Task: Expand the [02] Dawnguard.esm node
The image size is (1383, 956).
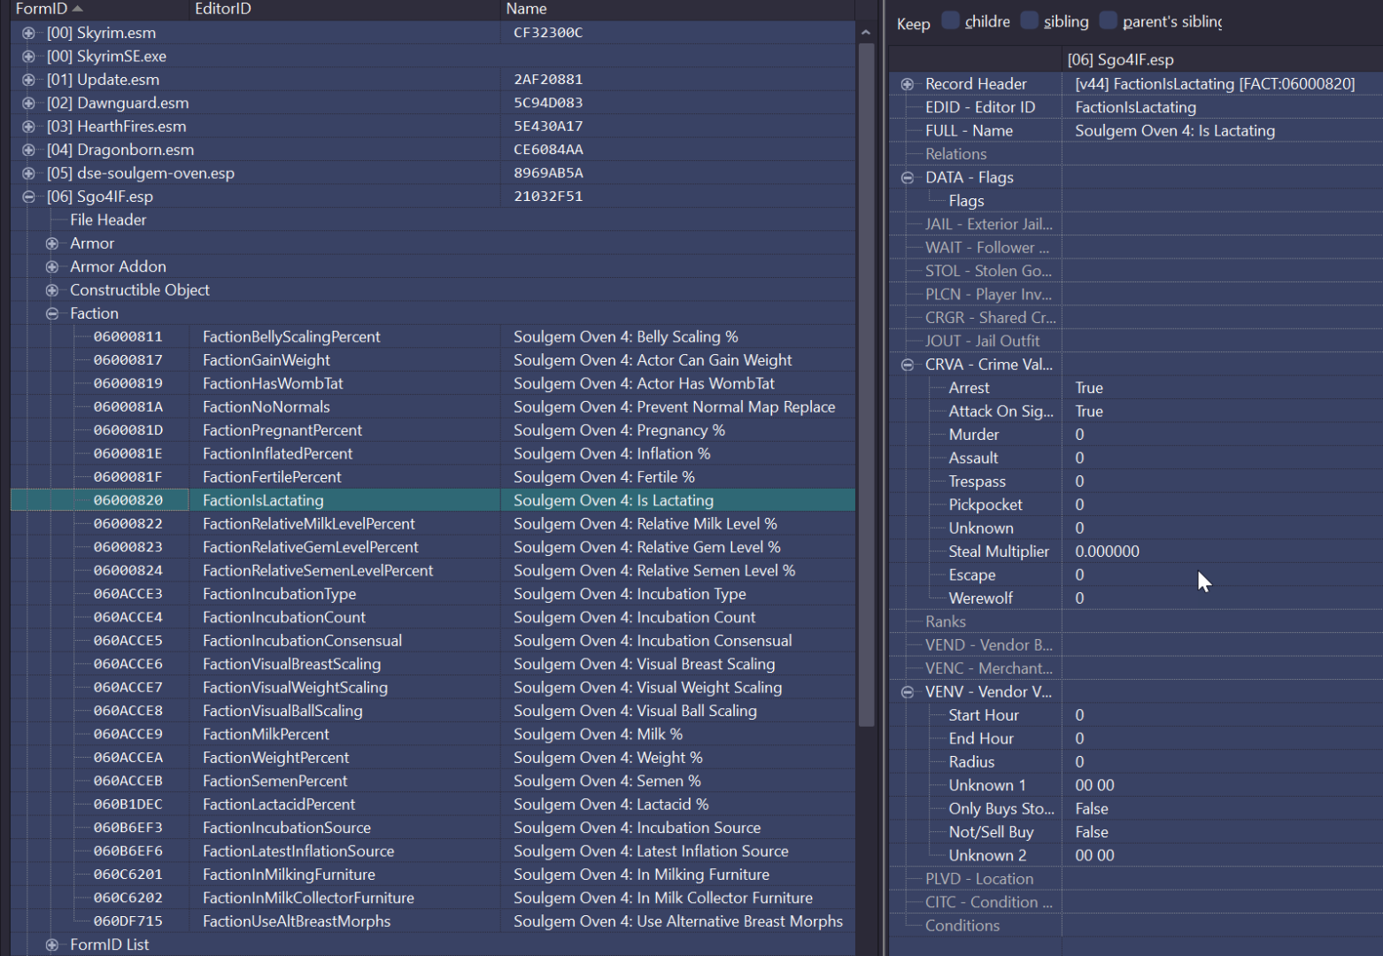Action: pyautogui.click(x=28, y=103)
